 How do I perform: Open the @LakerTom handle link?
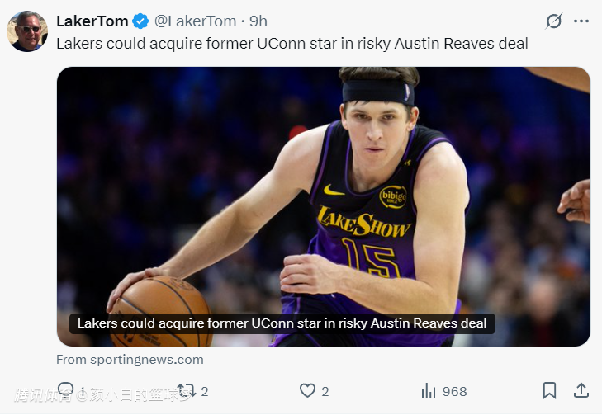tap(195, 21)
